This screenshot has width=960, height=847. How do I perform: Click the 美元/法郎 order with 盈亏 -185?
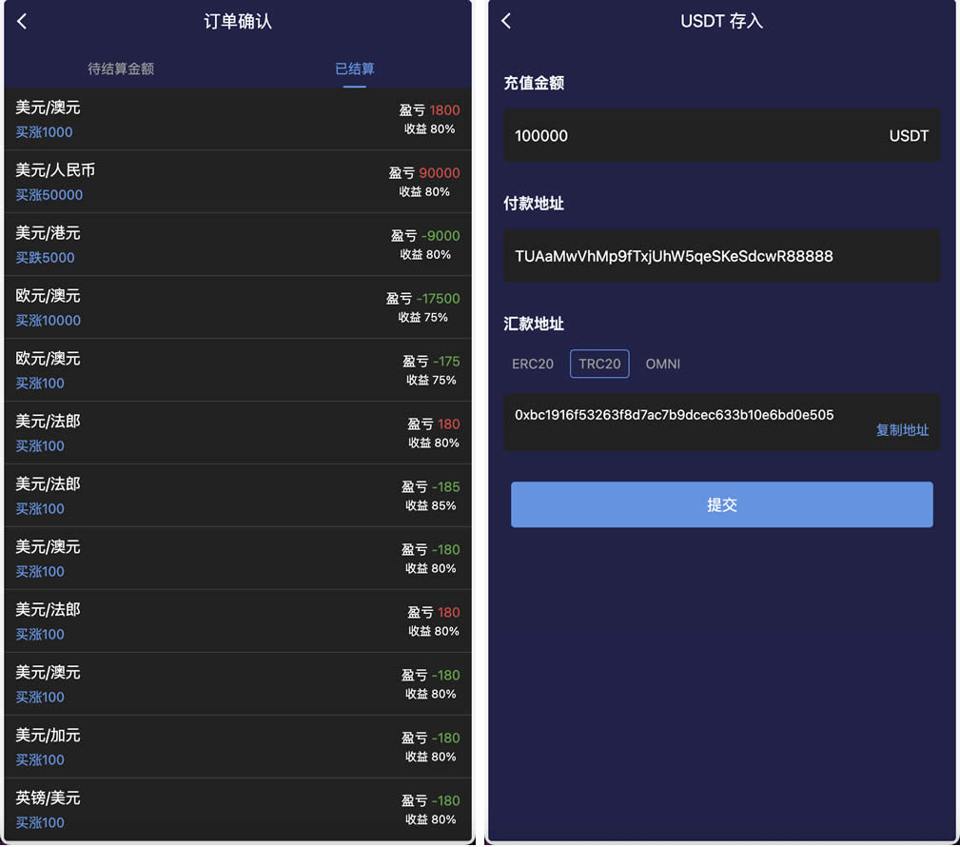pos(238,496)
